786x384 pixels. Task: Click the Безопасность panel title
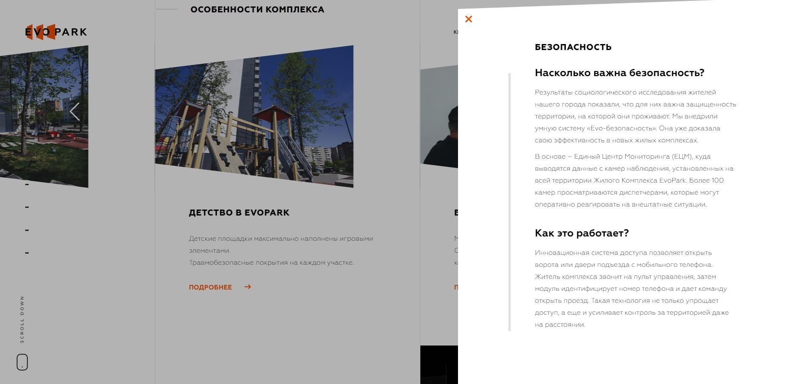[x=573, y=47]
